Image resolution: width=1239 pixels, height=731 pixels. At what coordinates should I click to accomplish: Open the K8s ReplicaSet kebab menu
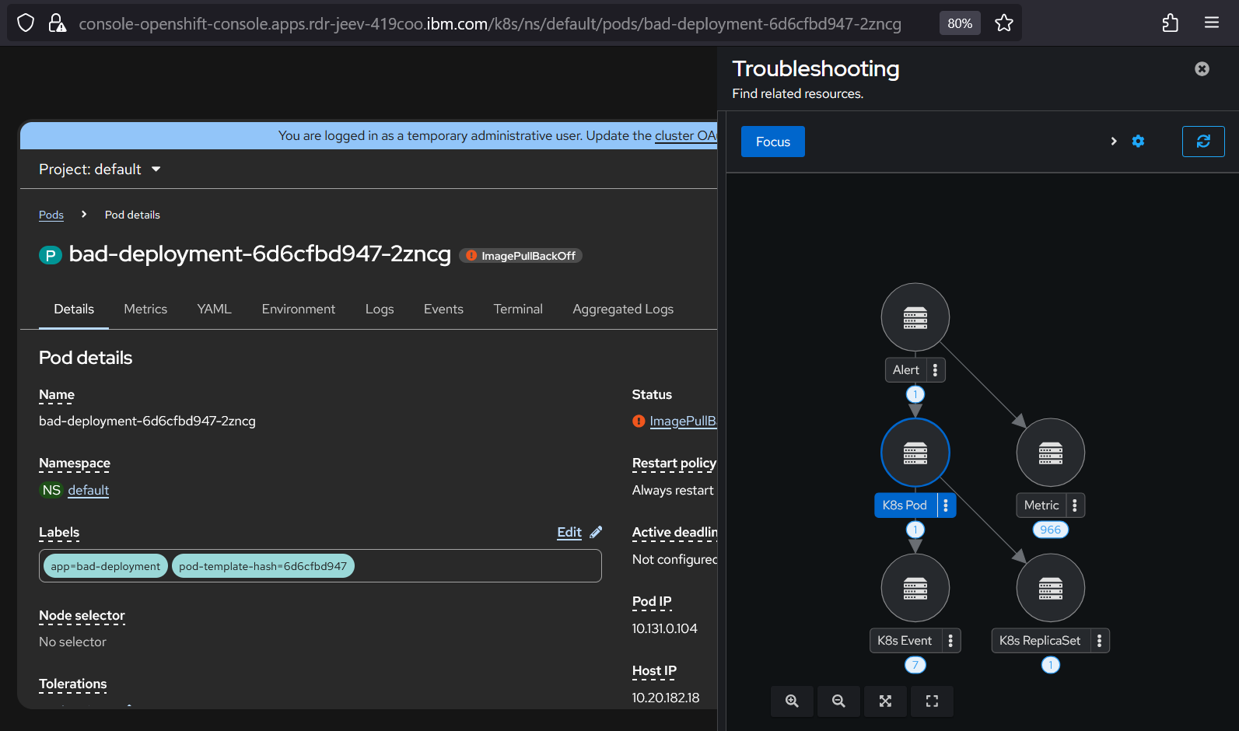click(x=1099, y=641)
